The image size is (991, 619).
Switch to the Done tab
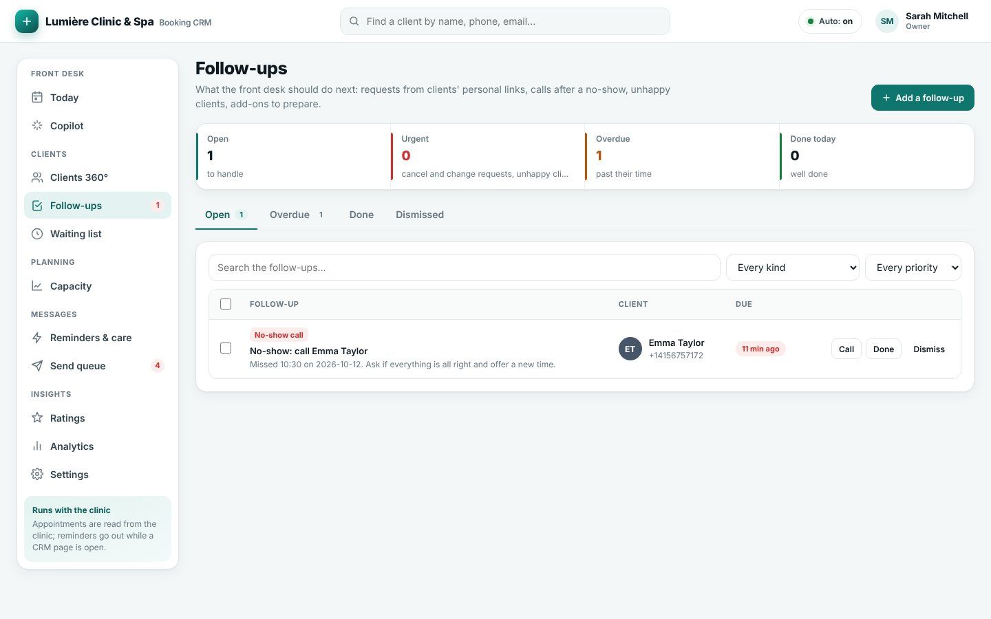[x=361, y=215]
